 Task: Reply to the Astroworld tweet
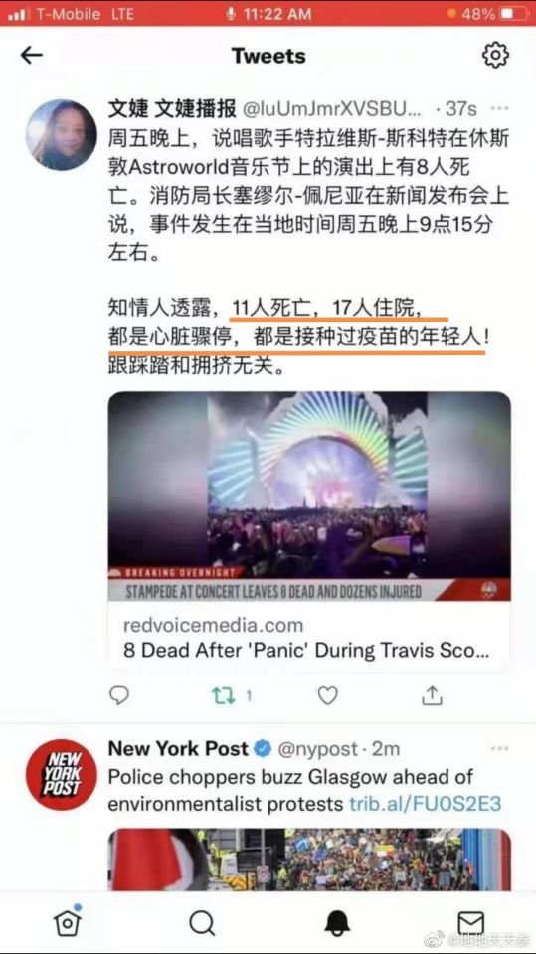point(118,695)
